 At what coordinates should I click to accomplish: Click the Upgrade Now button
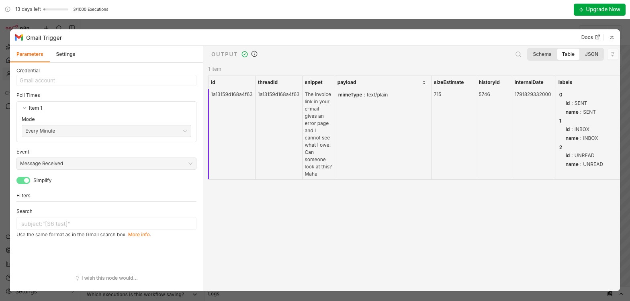599,9
